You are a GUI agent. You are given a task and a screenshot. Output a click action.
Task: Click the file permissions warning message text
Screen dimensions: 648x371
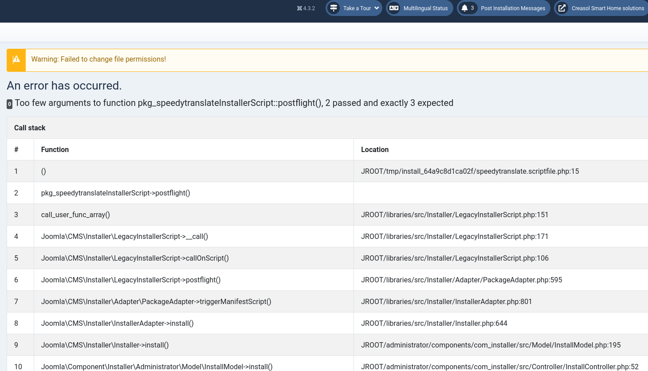click(98, 59)
